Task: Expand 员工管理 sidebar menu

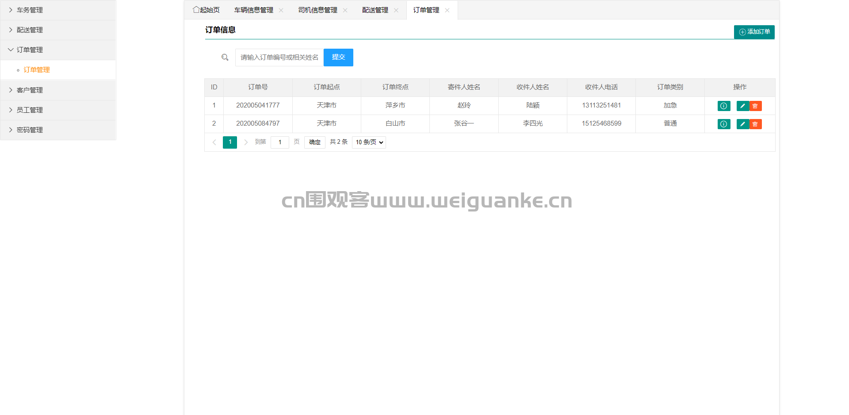Action: [x=58, y=110]
